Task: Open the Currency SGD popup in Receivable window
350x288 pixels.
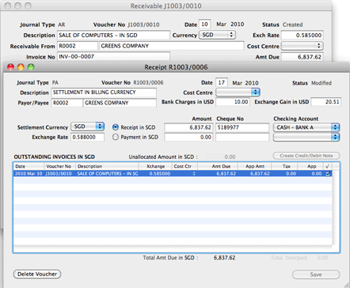Action: pos(217,35)
